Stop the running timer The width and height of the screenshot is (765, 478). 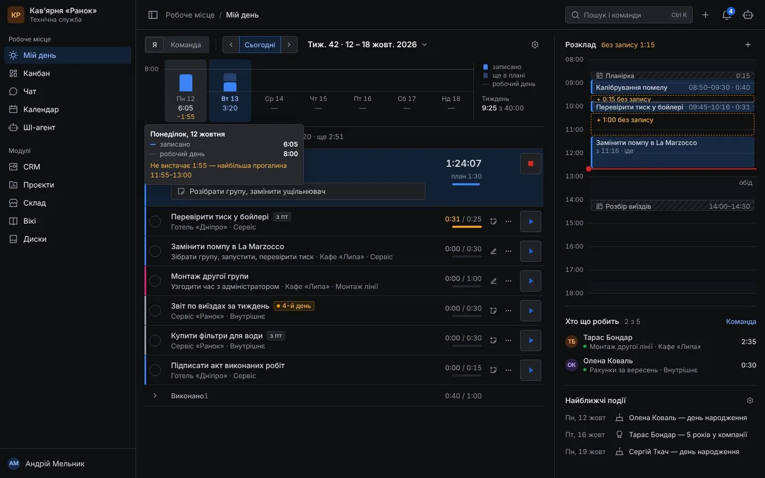[x=530, y=164]
